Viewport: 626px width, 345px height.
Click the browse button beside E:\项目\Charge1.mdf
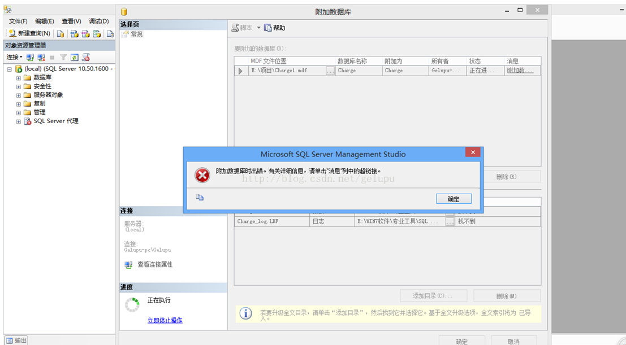(330, 71)
